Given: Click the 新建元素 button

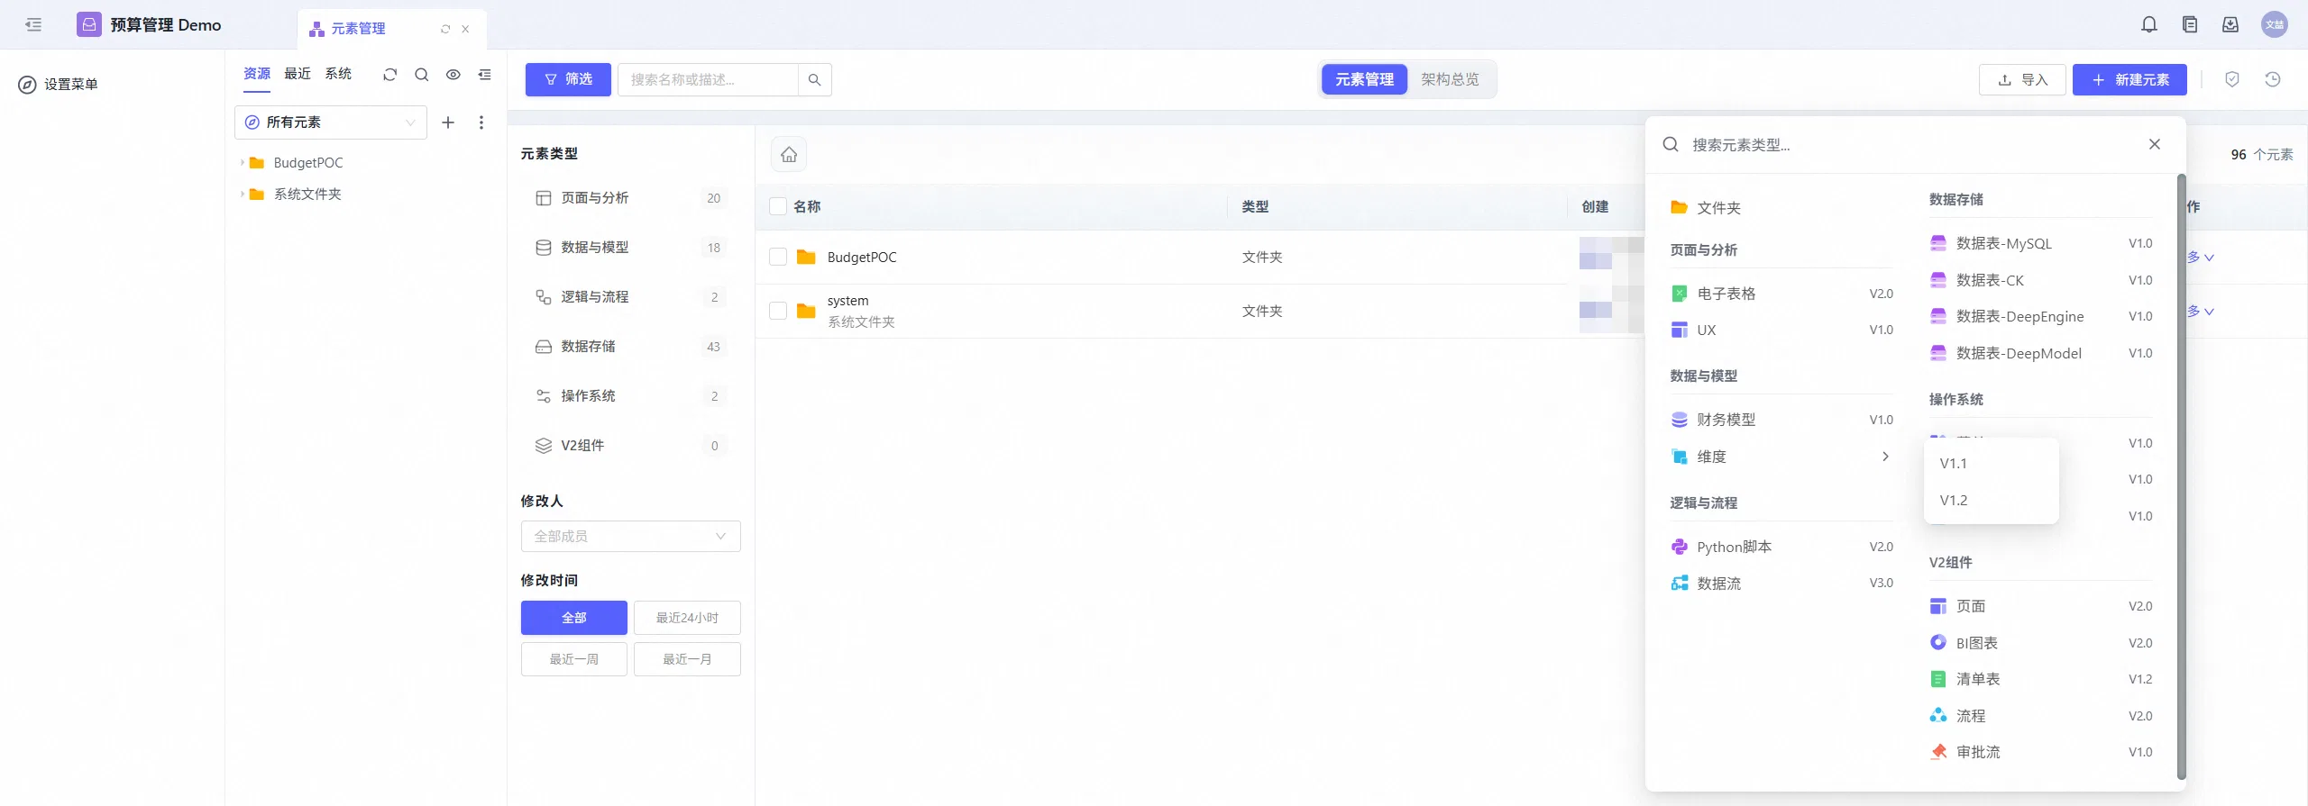Looking at the screenshot, I should tap(2129, 79).
